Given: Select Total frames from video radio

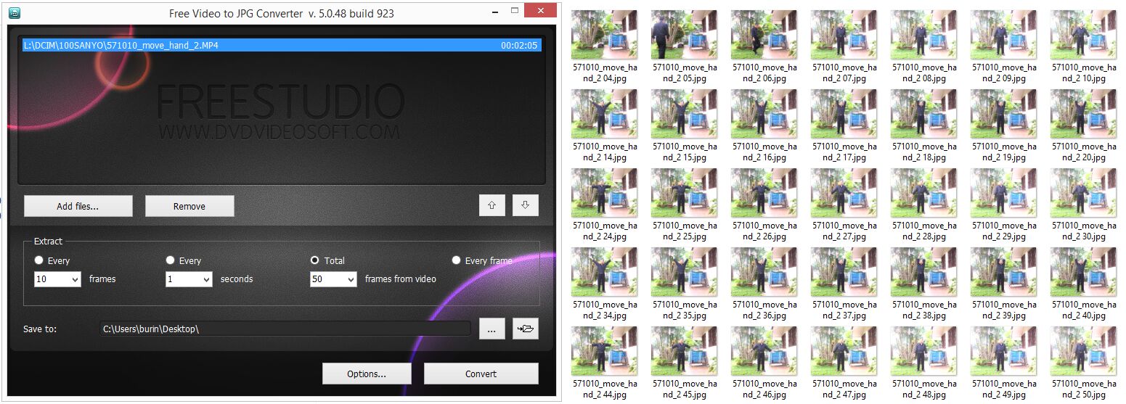Looking at the screenshot, I should [315, 260].
